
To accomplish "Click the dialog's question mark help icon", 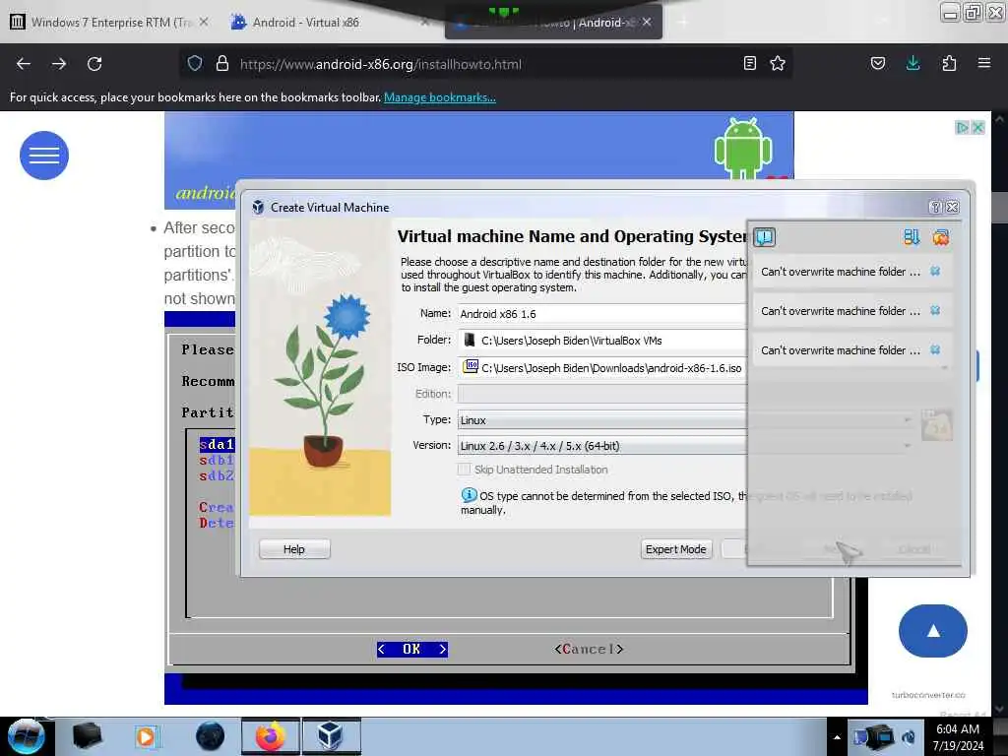I will (935, 207).
